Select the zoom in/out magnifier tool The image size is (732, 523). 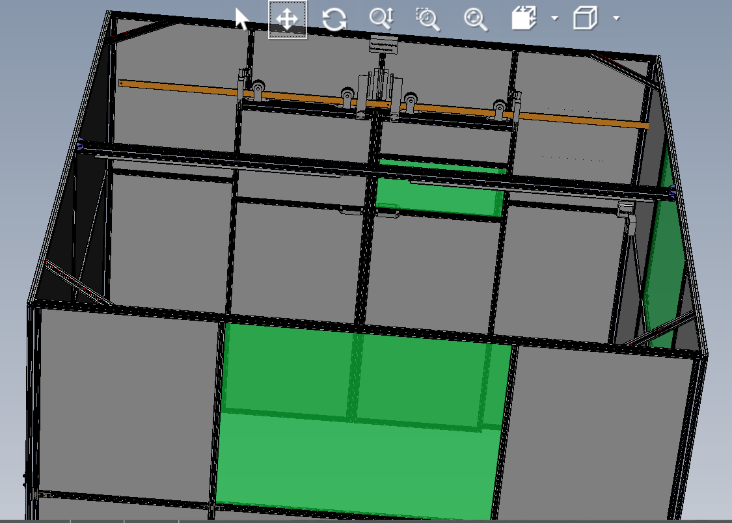click(381, 19)
